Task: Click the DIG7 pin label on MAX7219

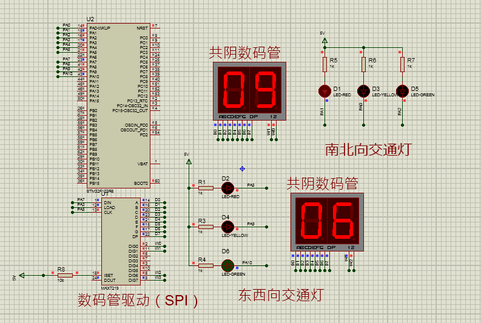Action: coord(133,280)
